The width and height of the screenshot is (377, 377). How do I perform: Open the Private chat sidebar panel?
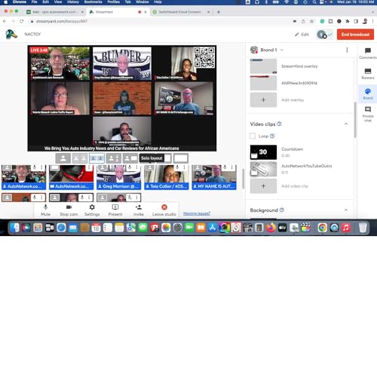point(368,114)
